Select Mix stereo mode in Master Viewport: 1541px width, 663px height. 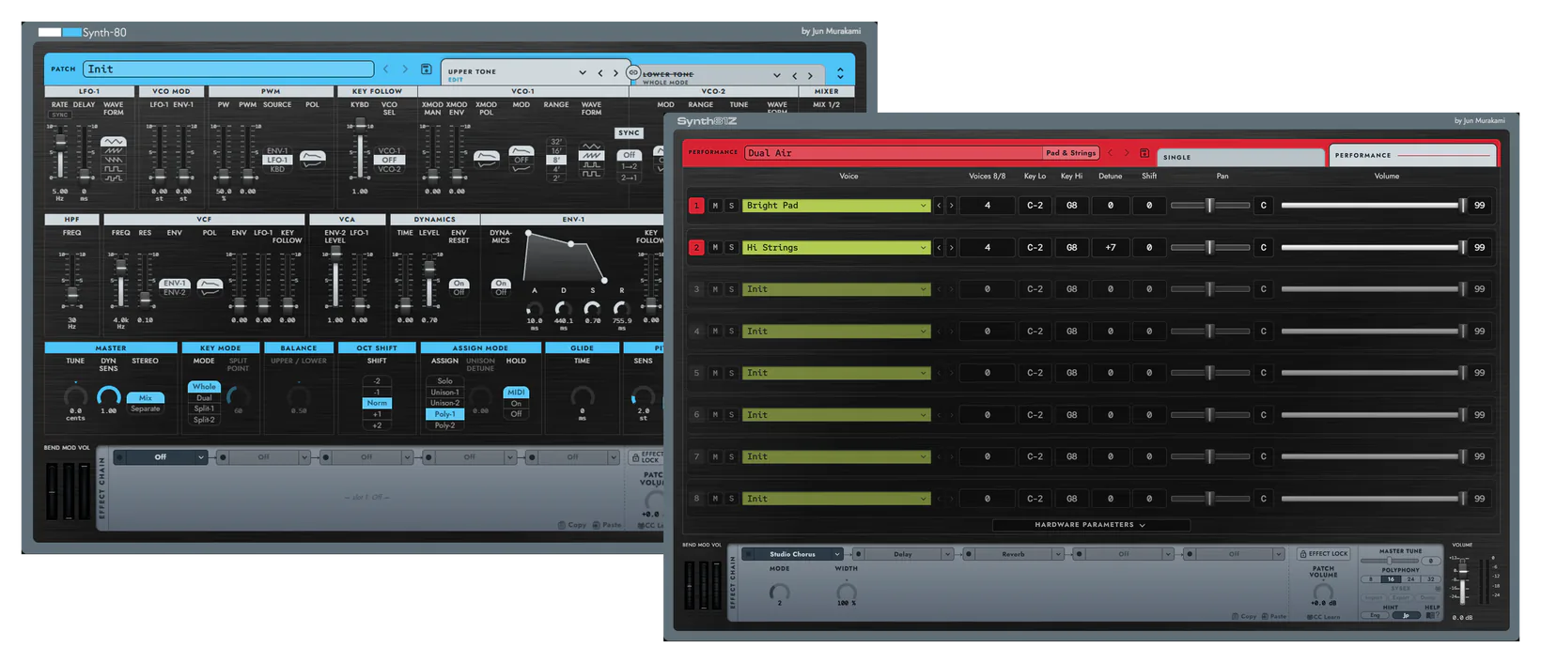coord(146,398)
